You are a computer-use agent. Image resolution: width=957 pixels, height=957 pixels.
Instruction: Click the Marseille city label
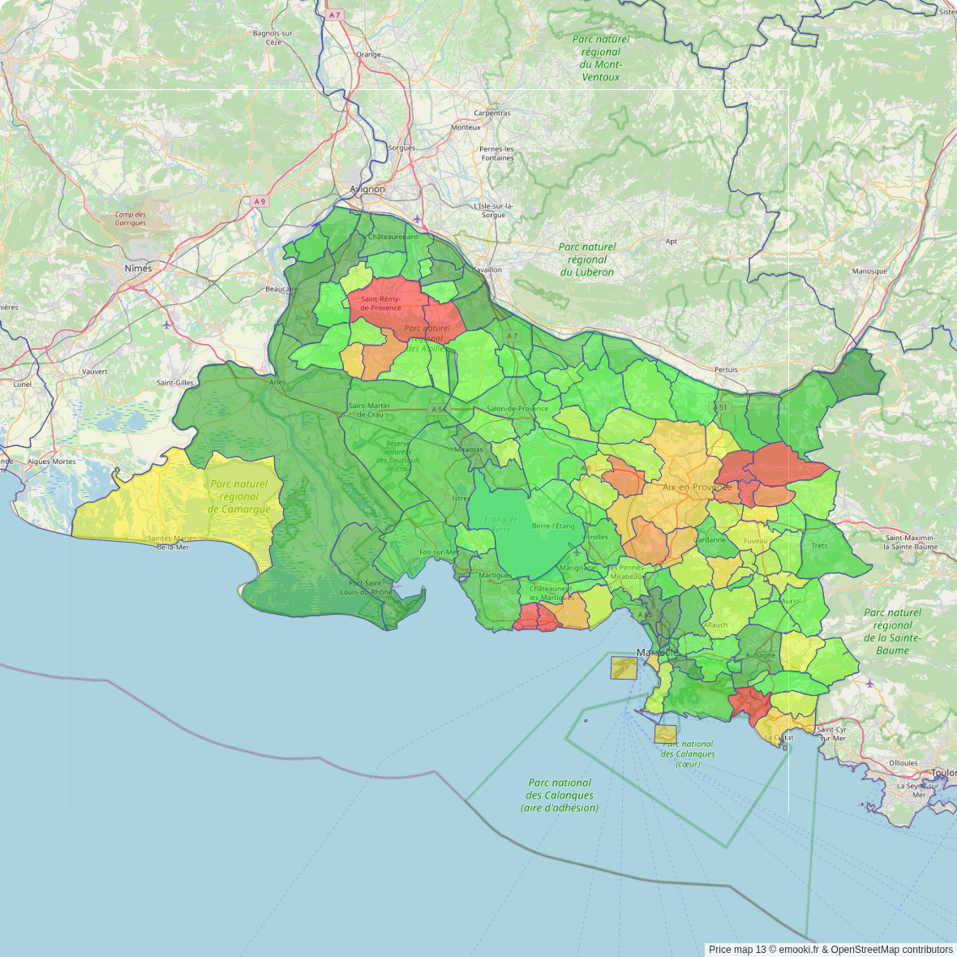657,652
